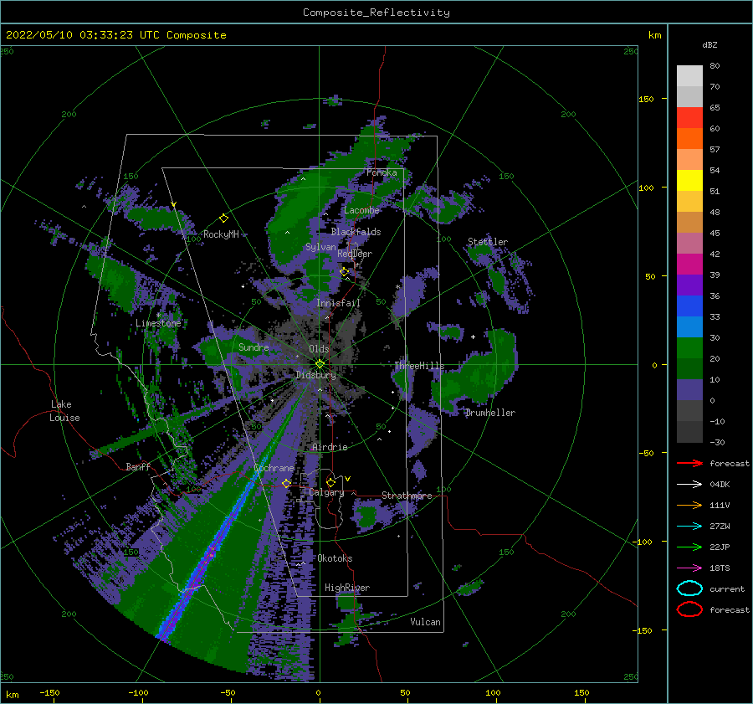Select the Stettler city label
753x704 pixels.
click(488, 242)
